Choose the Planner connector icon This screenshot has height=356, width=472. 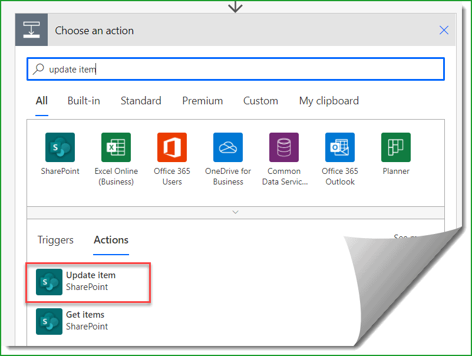pos(396,147)
